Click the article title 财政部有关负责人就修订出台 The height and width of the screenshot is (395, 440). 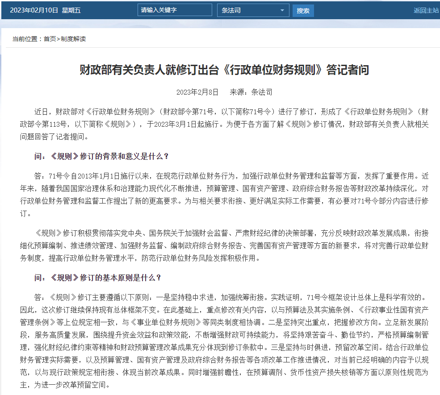[x=224, y=70]
